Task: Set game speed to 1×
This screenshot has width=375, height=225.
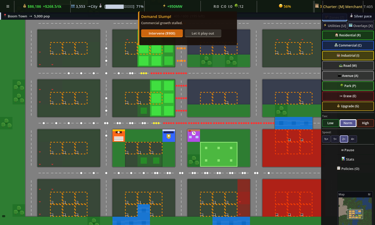Action: point(335,139)
